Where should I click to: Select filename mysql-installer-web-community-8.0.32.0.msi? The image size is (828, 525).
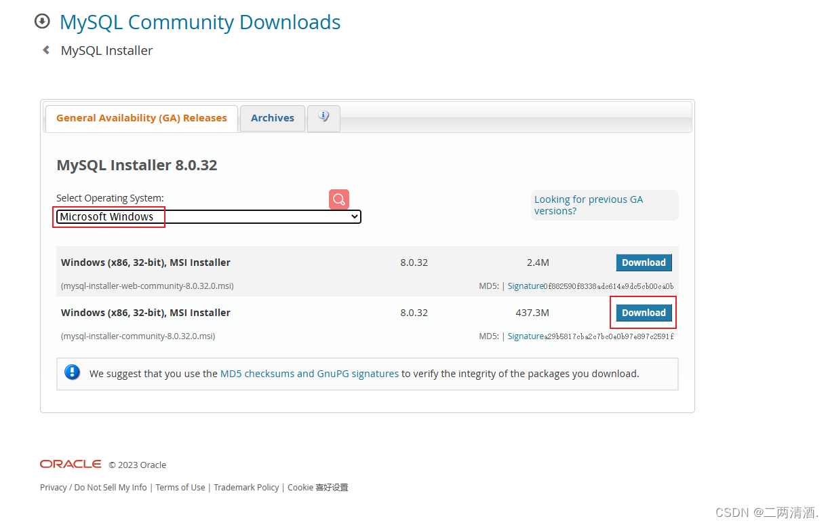(147, 286)
